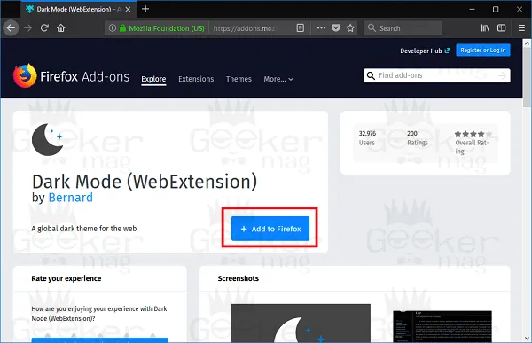
Task: Show site information via the info icon
Action: click(x=113, y=28)
